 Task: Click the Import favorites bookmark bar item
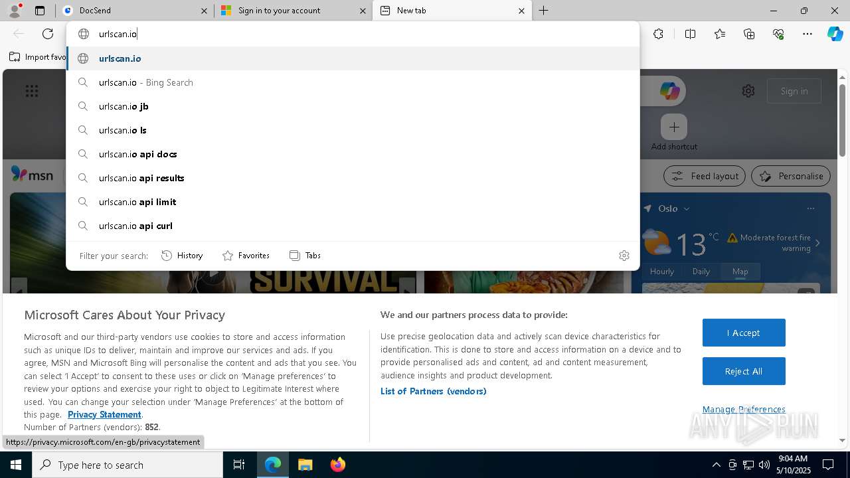coord(38,57)
